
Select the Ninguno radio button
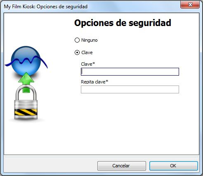(x=77, y=40)
